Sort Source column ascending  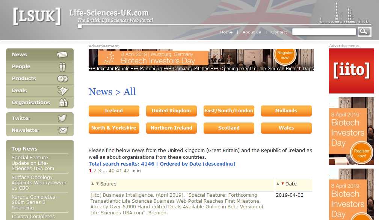pos(92,184)
